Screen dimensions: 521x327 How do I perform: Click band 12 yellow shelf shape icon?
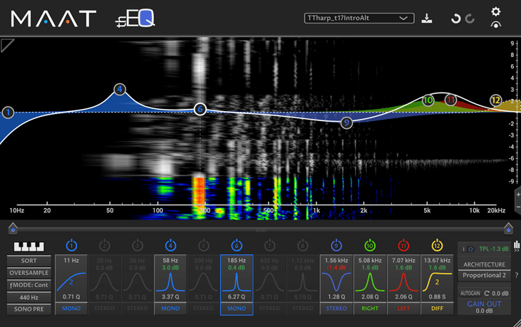click(437, 282)
